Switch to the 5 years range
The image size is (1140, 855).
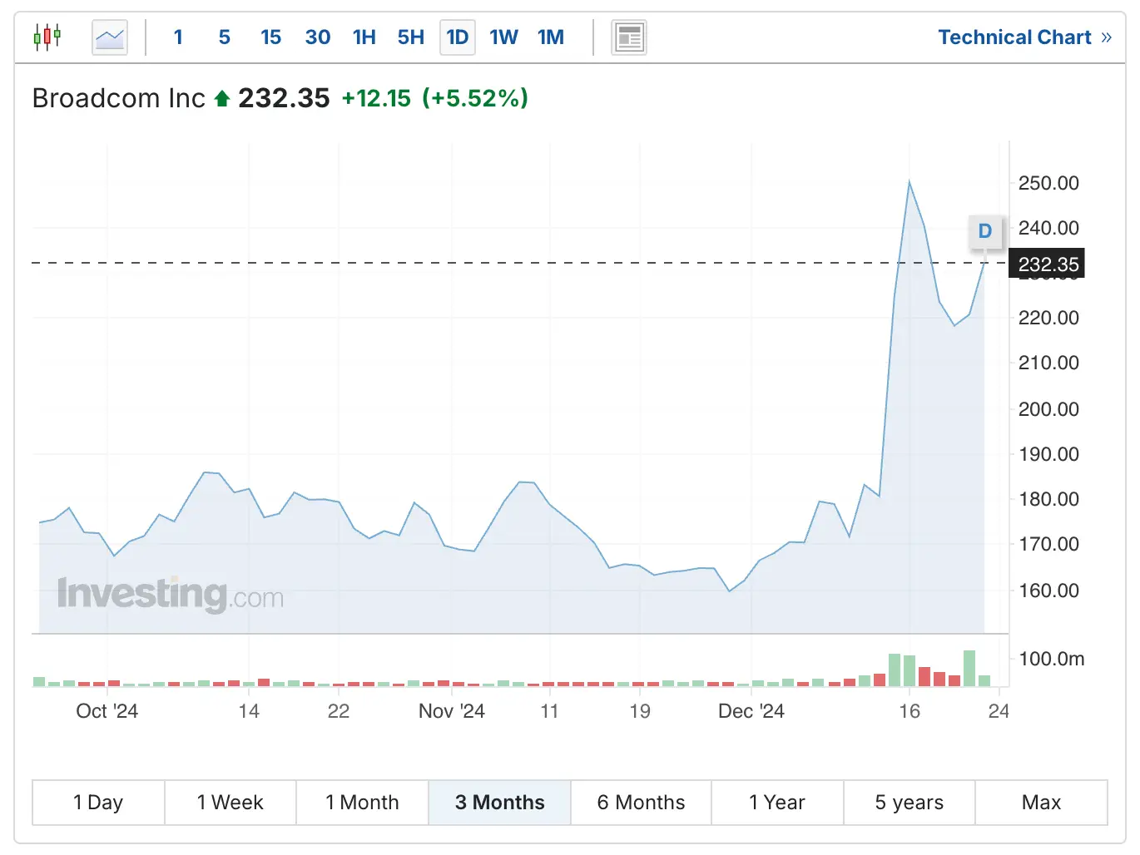910,803
